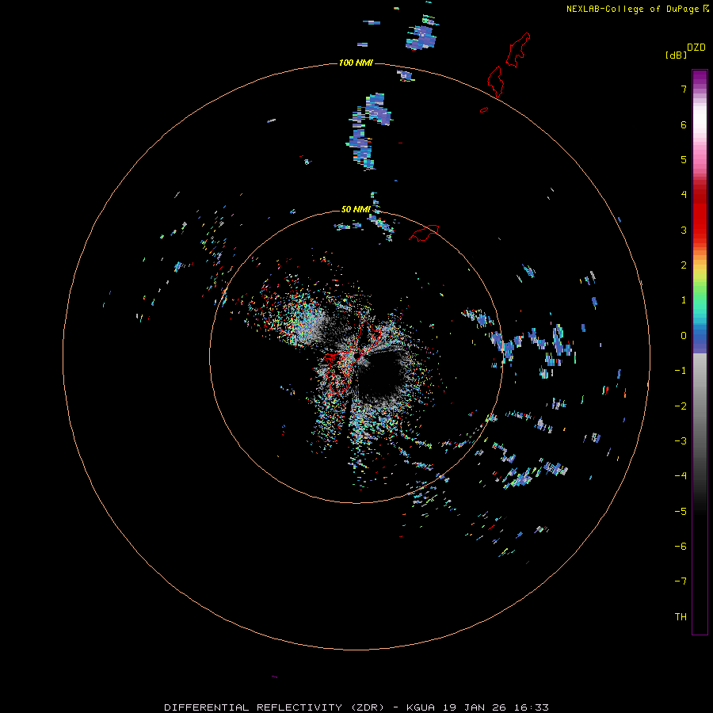Click the 3 value on color scale
The image size is (713, 713).
[684, 230]
